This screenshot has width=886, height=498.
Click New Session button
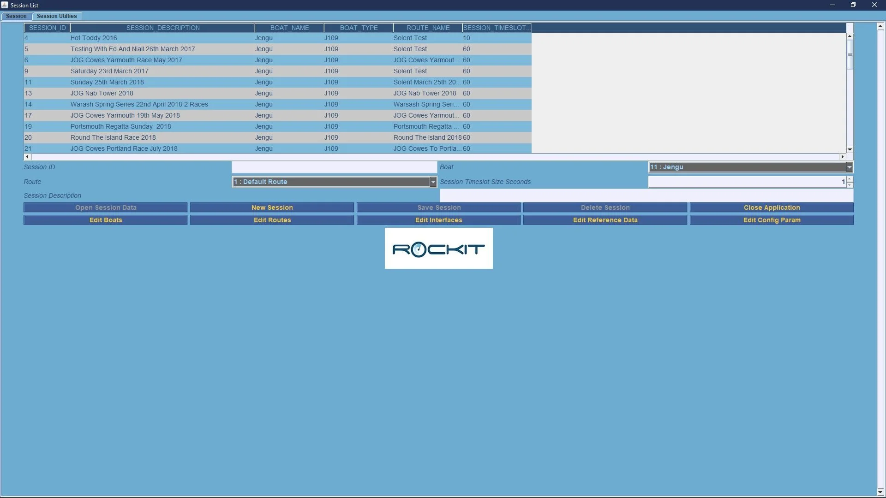point(272,207)
